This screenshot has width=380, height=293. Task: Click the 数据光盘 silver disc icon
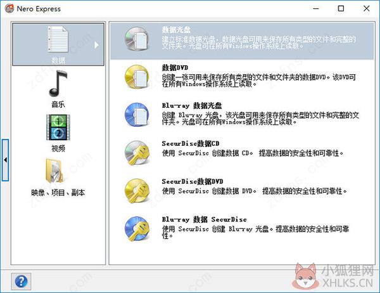[137, 39]
